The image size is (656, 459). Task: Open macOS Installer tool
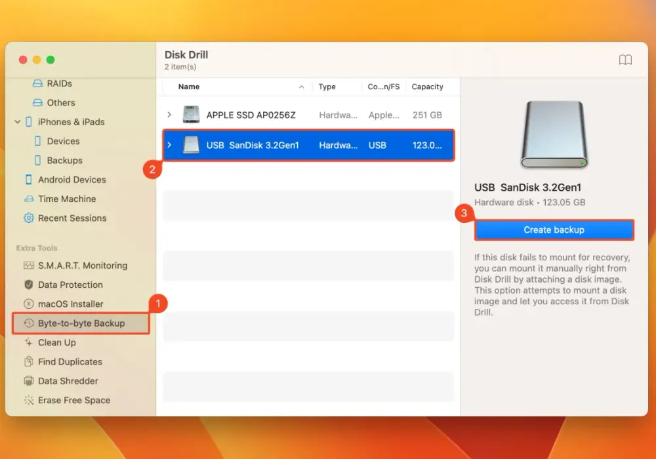pos(71,304)
